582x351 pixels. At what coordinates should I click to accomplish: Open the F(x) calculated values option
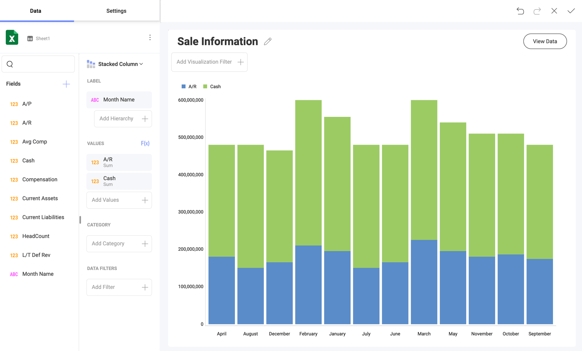145,143
